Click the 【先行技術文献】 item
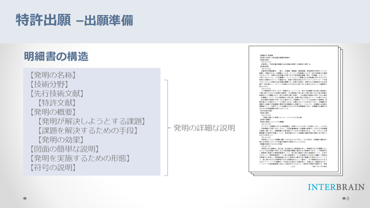 point(57,94)
